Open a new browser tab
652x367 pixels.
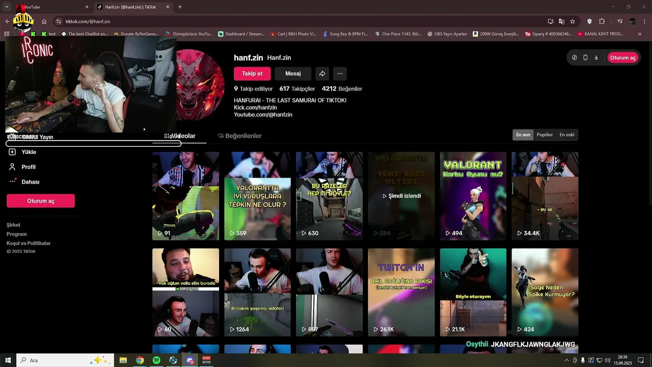180,7
